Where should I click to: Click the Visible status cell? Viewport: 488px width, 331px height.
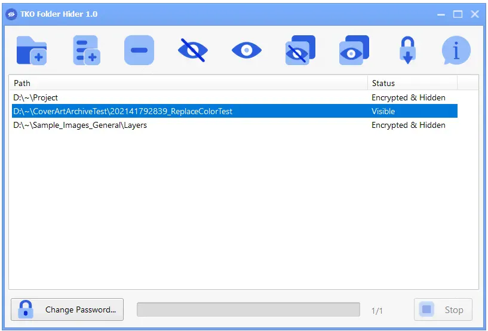(383, 111)
